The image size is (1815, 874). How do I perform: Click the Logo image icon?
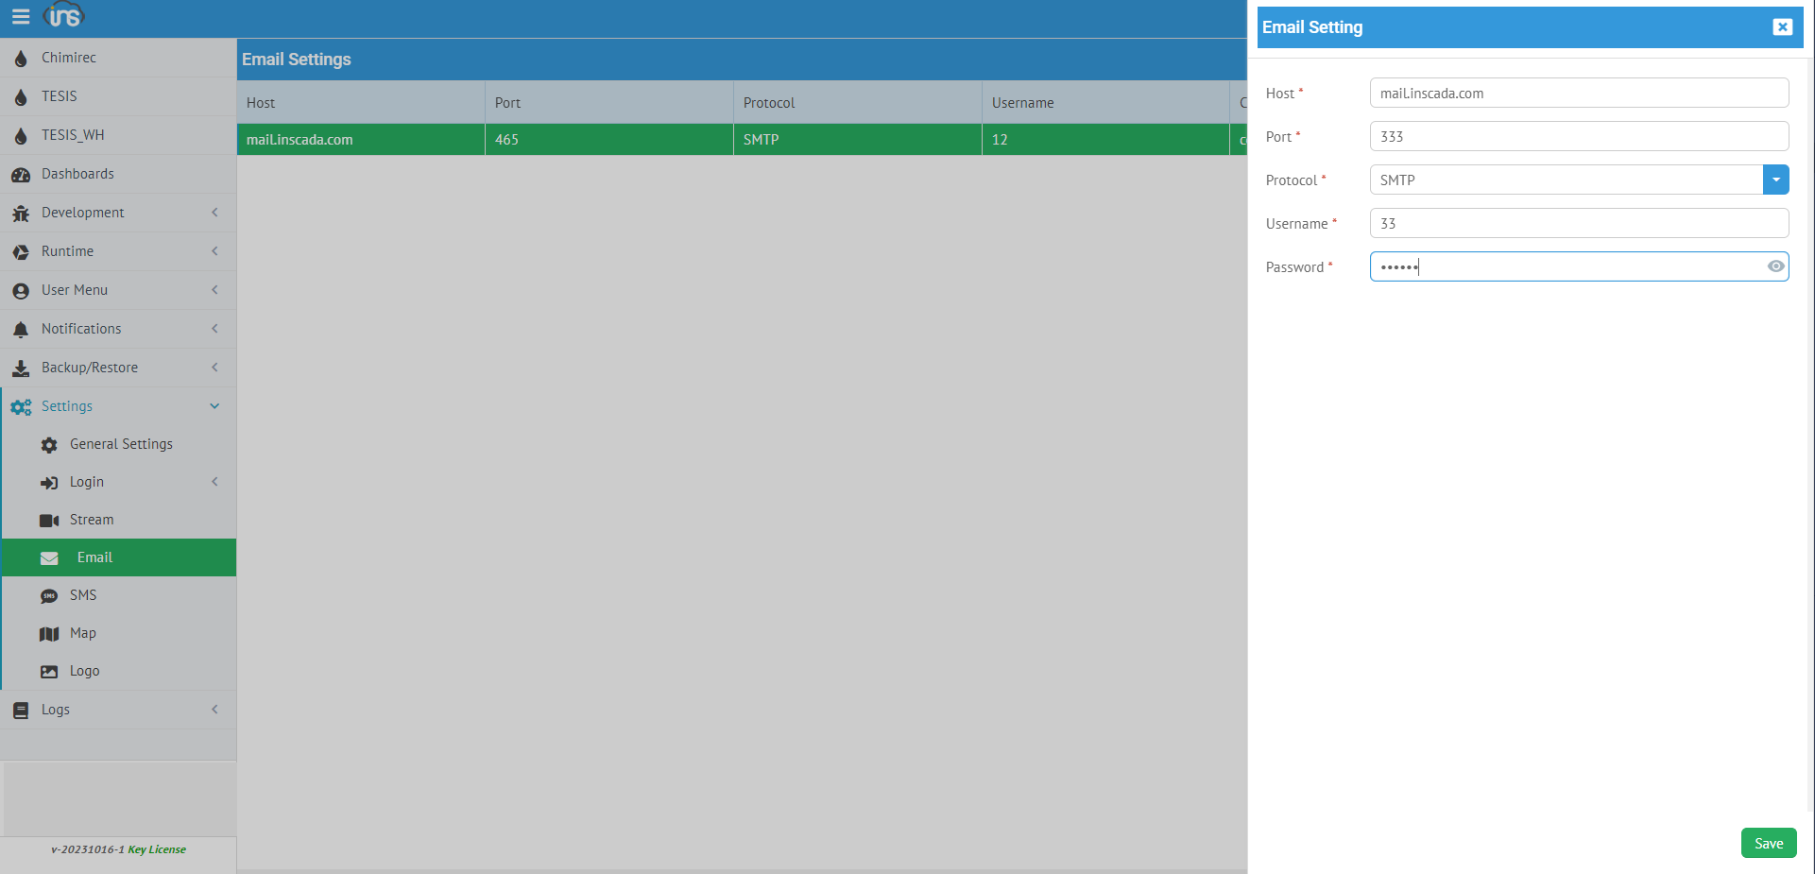[x=49, y=672]
